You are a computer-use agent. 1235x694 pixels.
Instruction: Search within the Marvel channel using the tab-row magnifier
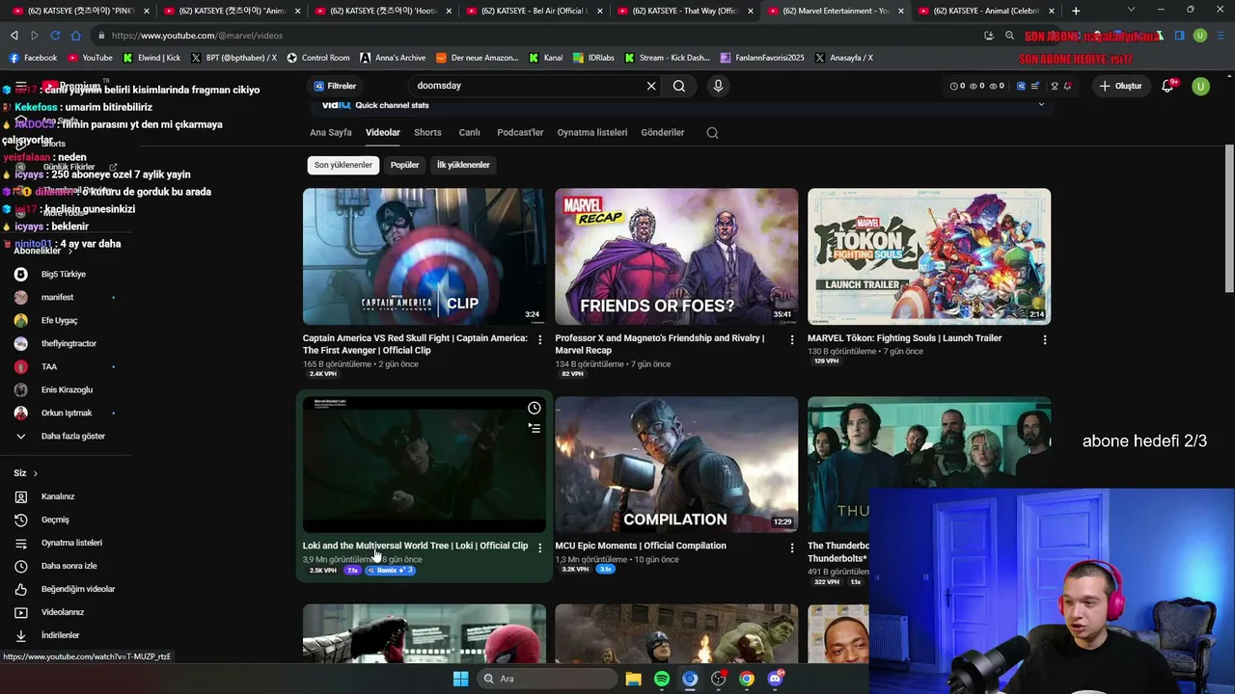point(712,133)
